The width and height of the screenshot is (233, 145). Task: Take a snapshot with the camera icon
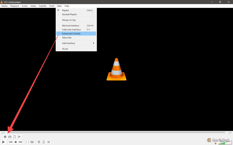(10, 137)
